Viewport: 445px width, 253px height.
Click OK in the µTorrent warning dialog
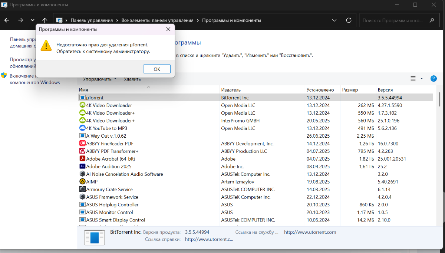coord(157,69)
